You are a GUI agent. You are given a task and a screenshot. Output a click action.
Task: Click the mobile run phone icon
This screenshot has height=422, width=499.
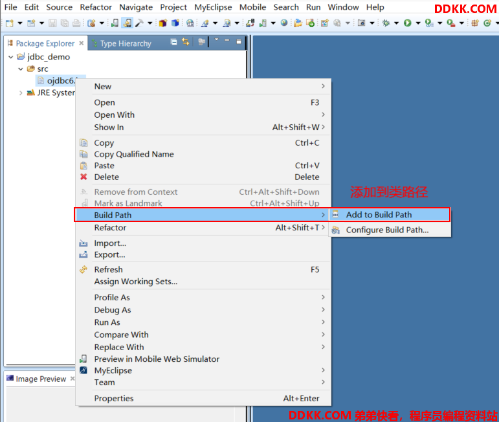115,23
